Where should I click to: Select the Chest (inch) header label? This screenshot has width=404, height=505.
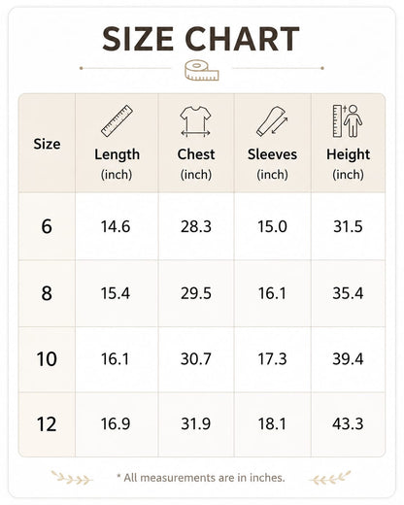tap(196, 164)
